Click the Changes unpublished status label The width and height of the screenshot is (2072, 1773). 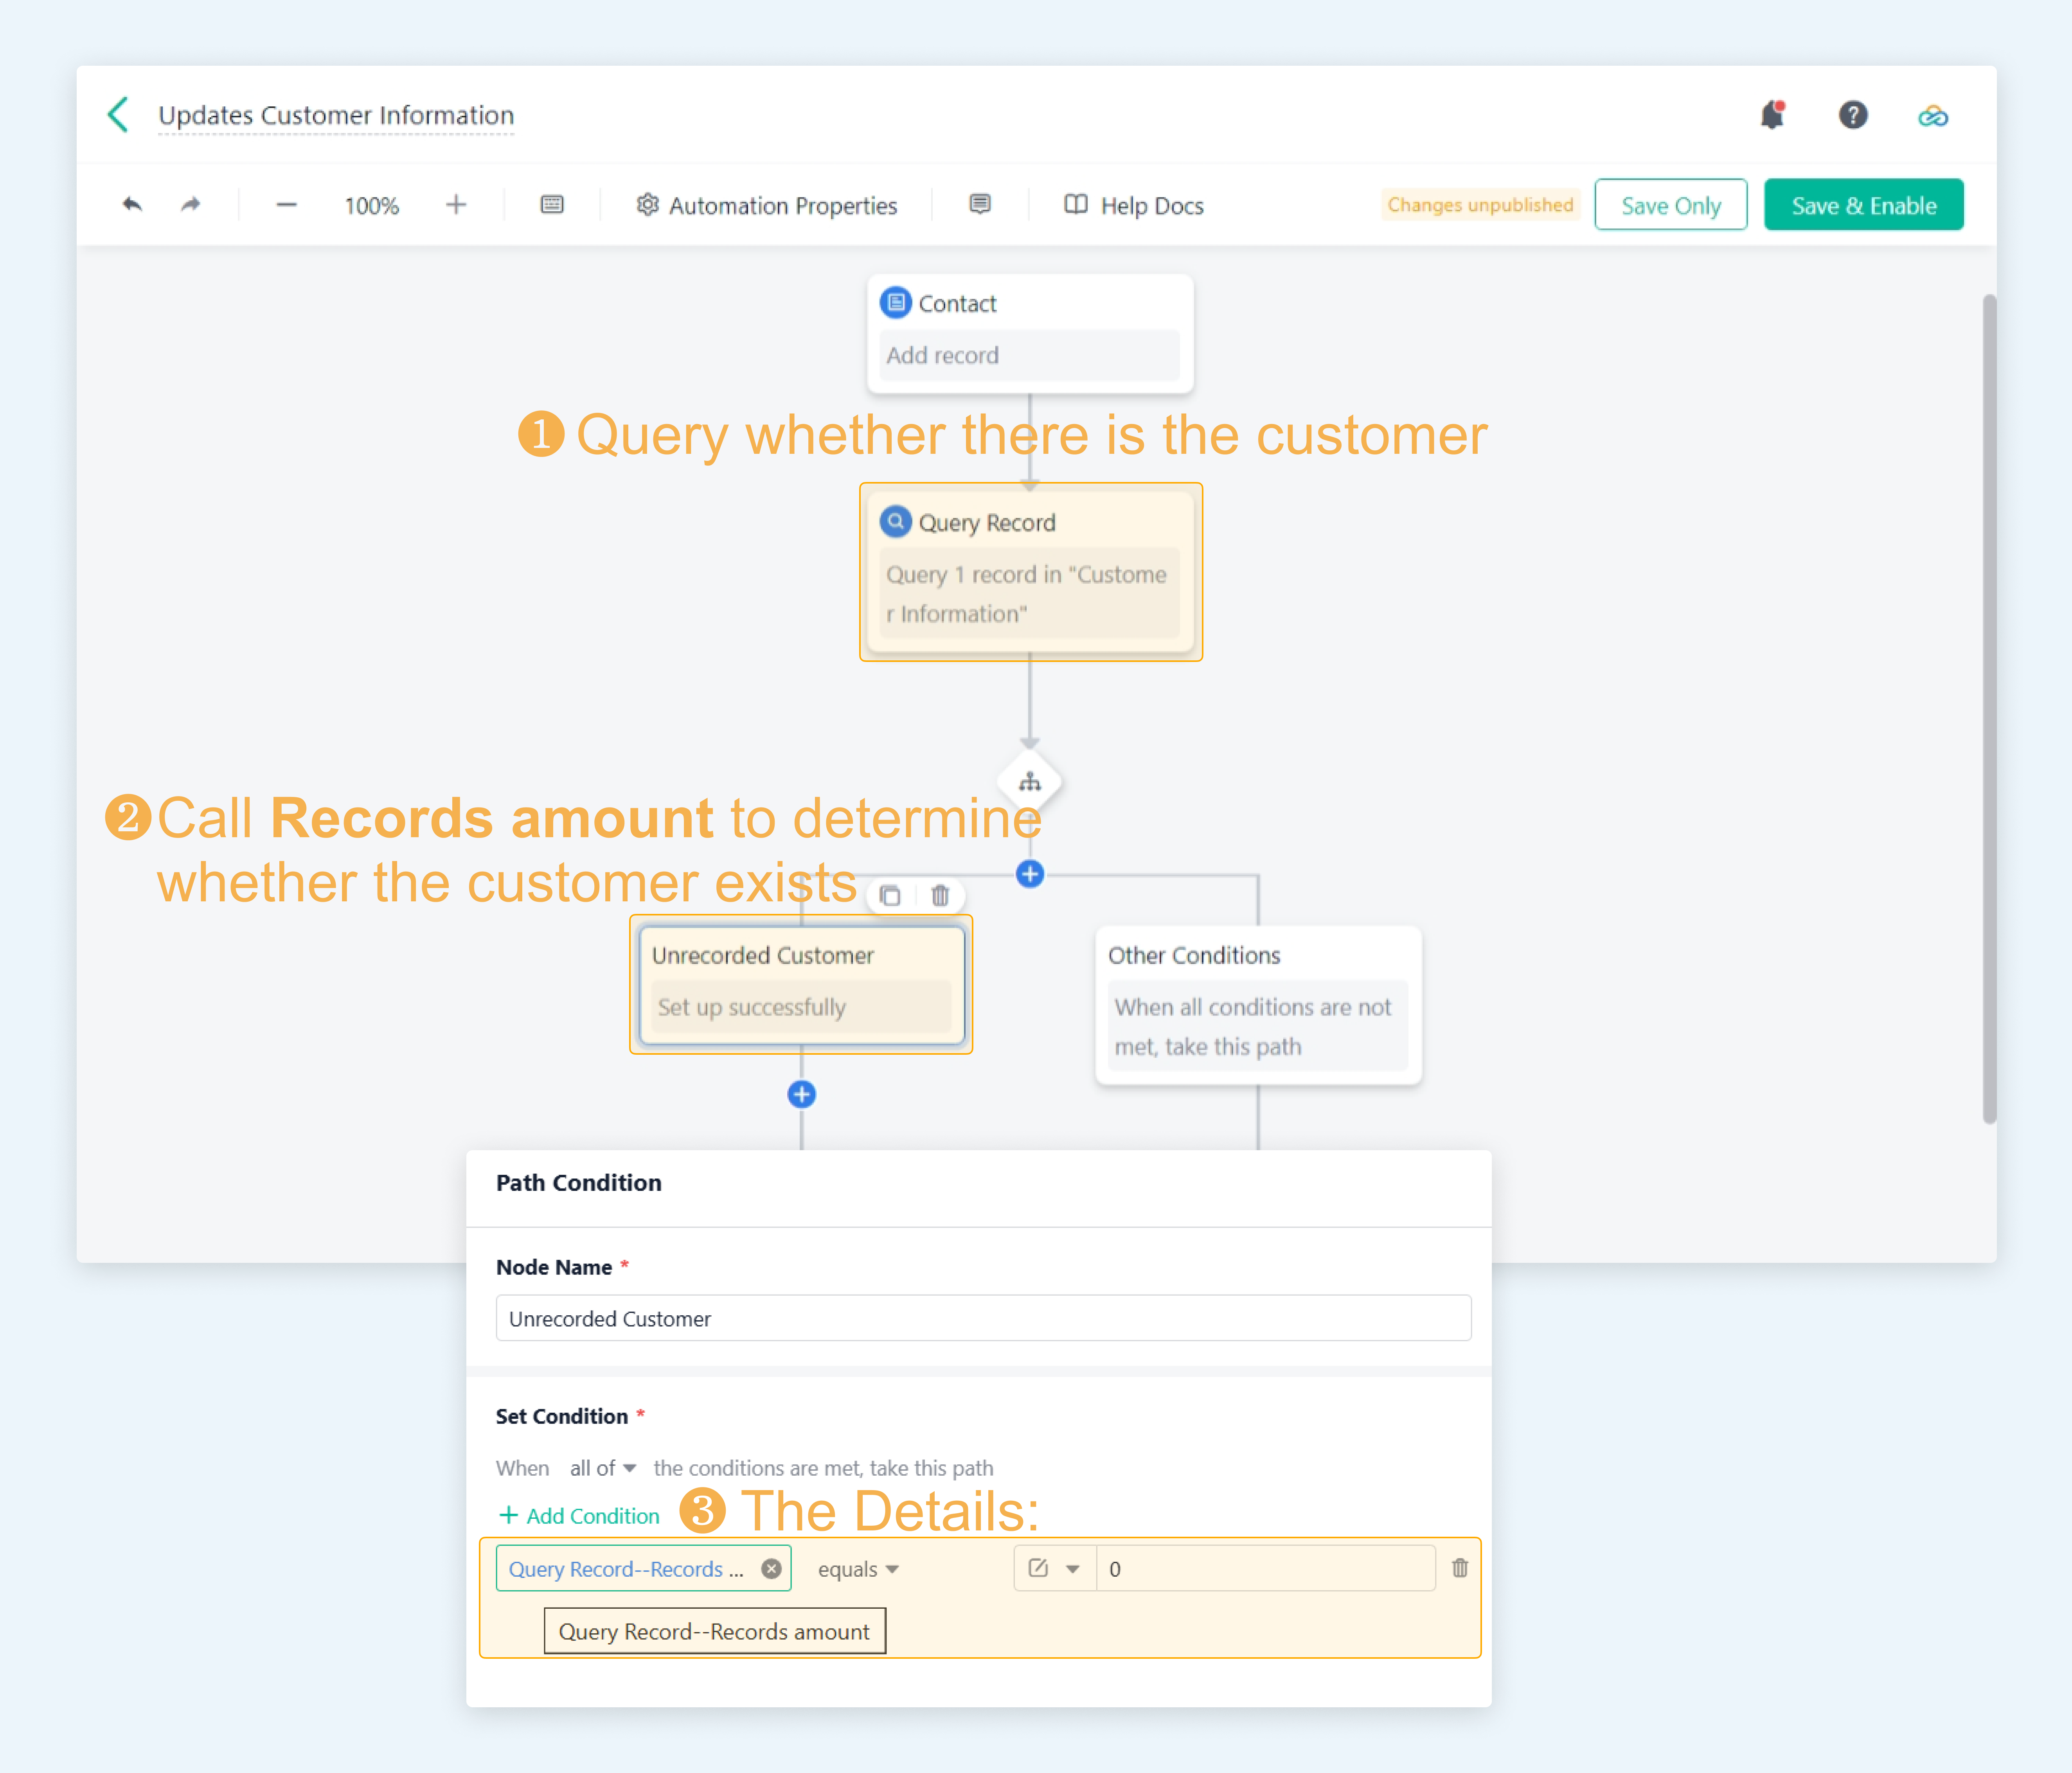(x=1480, y=205)
